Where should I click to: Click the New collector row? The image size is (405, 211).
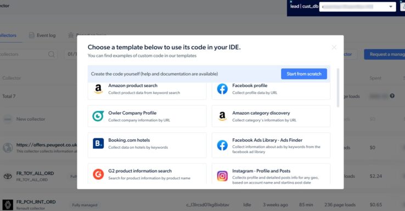coord(31,119)
